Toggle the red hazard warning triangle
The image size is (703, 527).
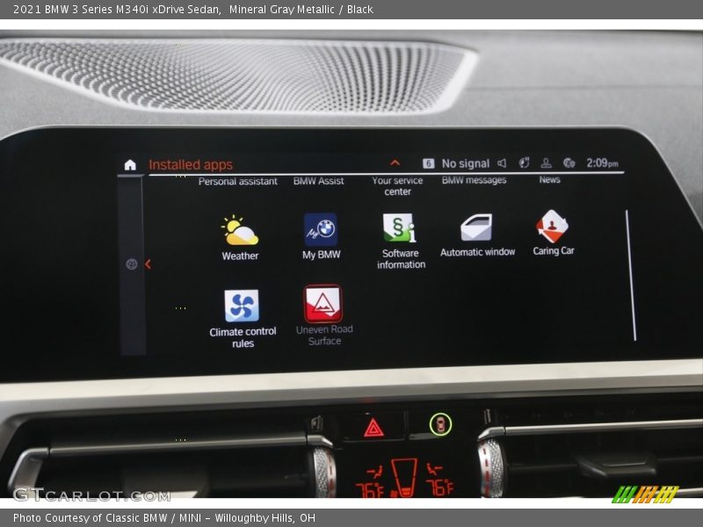coord(374,428)
